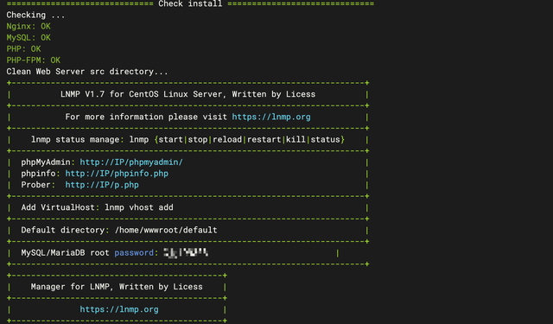Click the 'PHP: OK' status line
Image resolution: width=553 pixels, height=324 pixels.
click(x=23, y=48)
